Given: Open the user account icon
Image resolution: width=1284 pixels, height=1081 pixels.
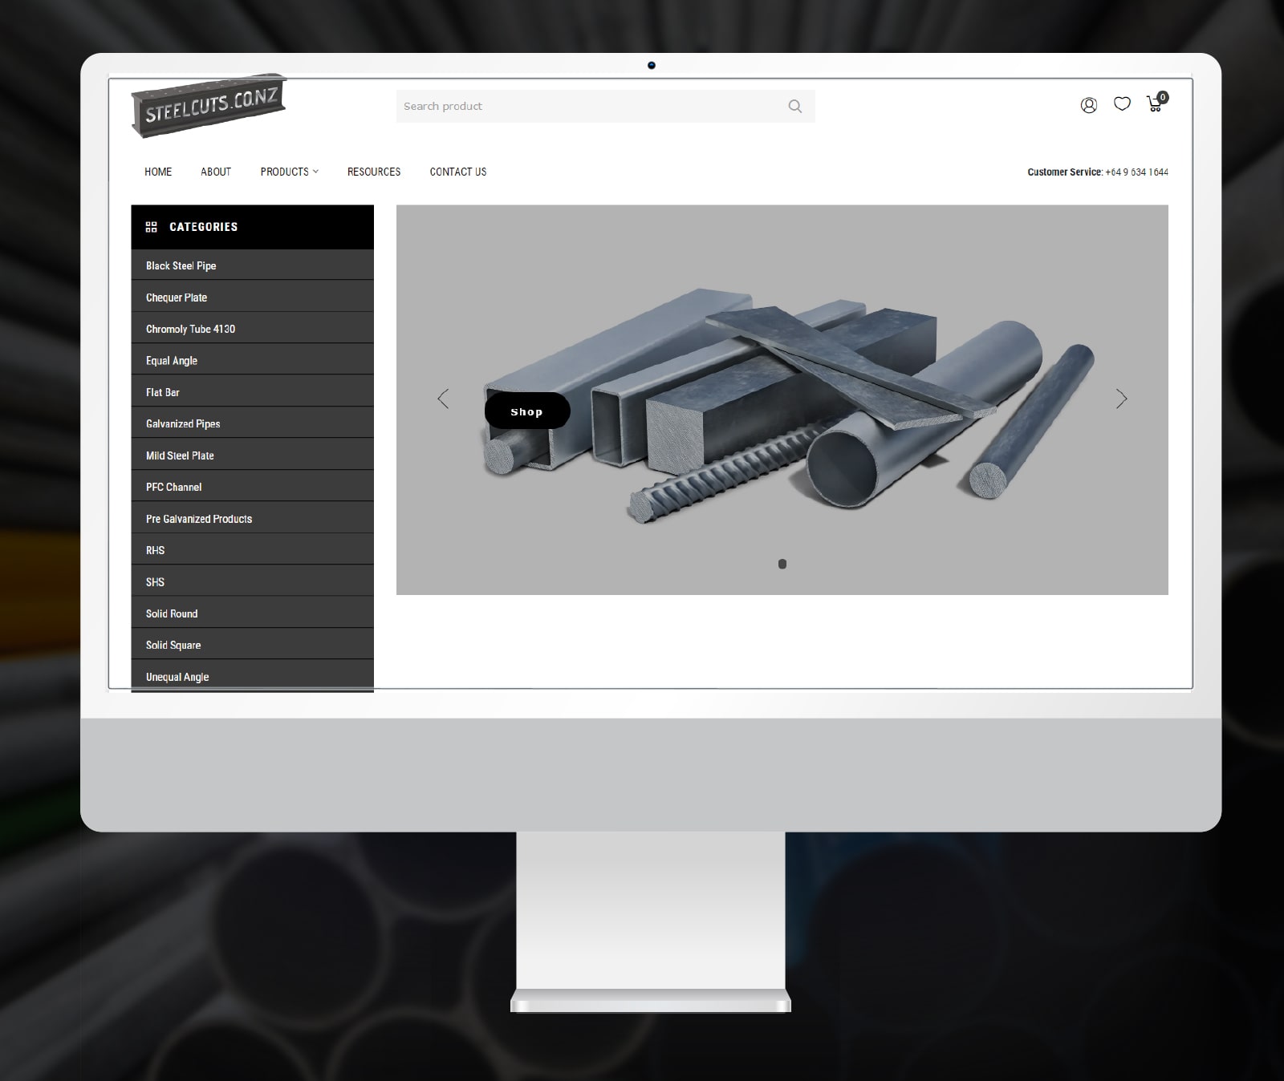Looking at the screenshot, I should pos(1088,105).
